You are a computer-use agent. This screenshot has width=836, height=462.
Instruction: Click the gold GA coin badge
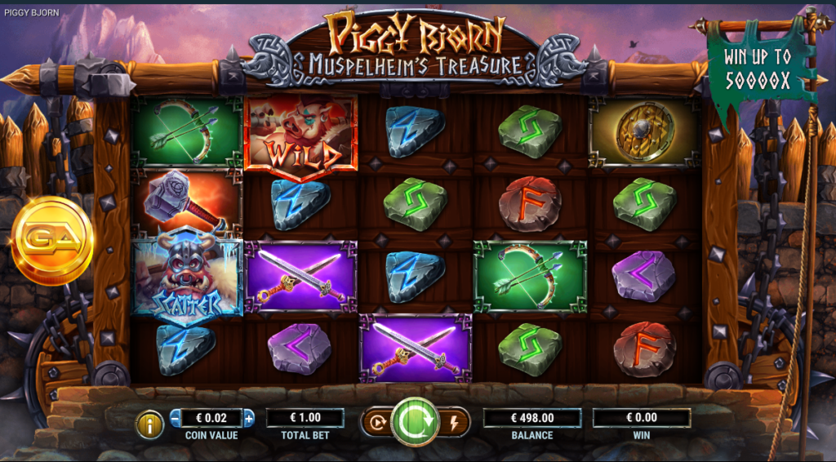coord(52,240)
